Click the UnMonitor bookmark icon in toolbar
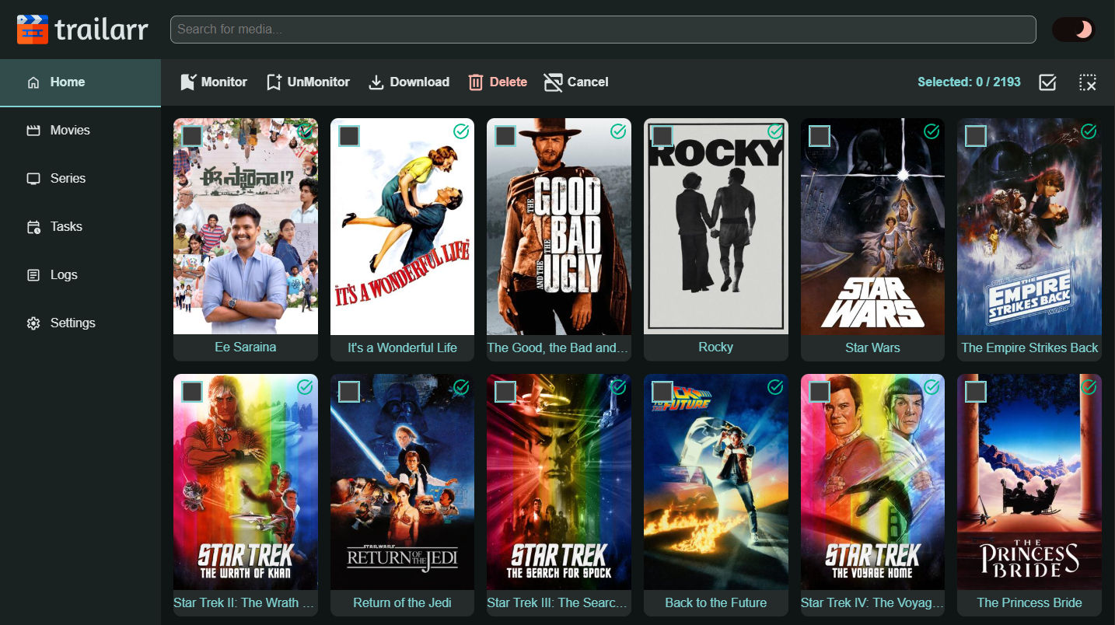 pos(274,82)
